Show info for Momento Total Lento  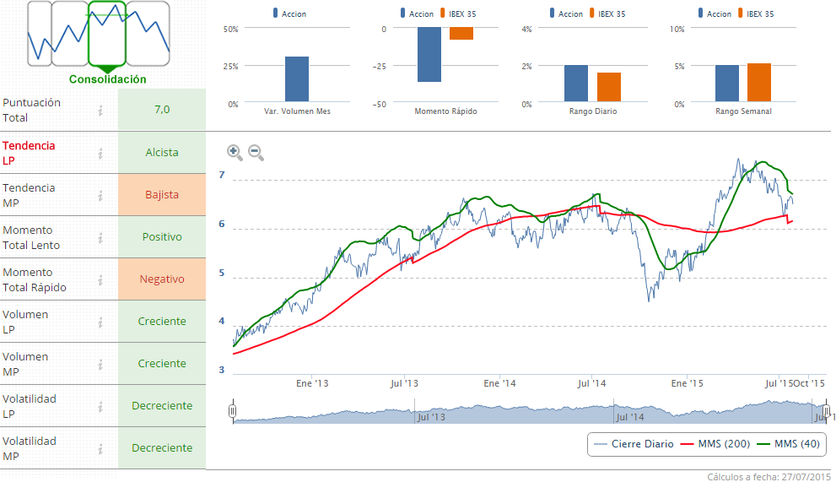pyautogui.click(x=100, y=237)
